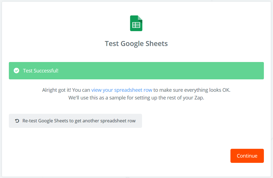273x178 pixels.
Task: Click the another spreadsheet row button text
Action: coord(113,121)
